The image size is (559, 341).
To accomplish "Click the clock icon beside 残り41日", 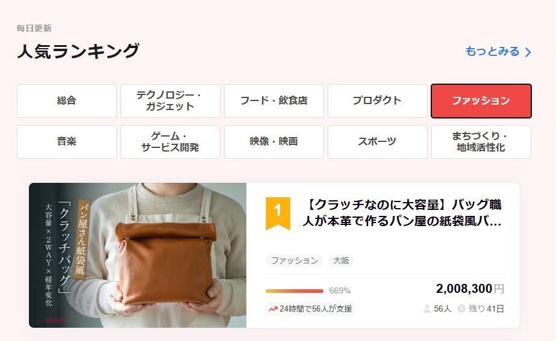I will click(x=461, y=309).
